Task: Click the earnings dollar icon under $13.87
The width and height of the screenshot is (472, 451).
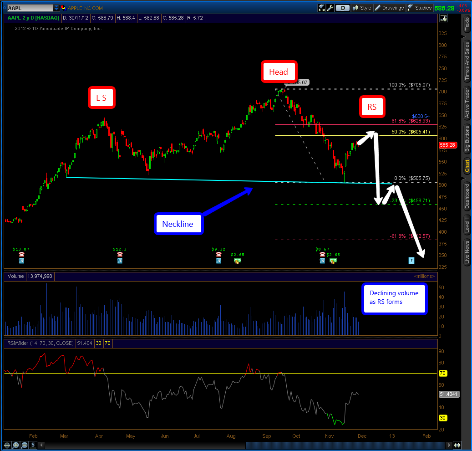Action: [21, 261]
